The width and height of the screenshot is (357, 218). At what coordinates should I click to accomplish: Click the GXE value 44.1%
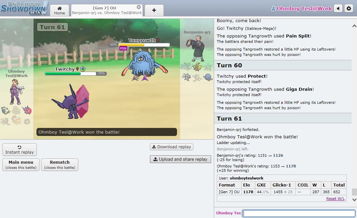(263, 192)
